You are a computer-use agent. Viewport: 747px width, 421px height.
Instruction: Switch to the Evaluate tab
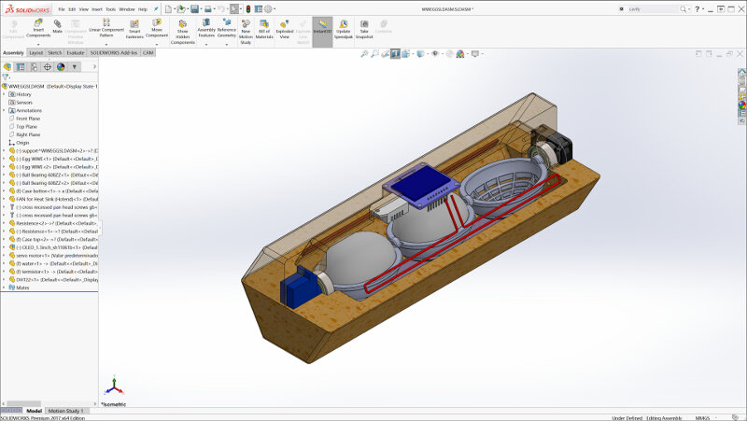click(76, 53)
